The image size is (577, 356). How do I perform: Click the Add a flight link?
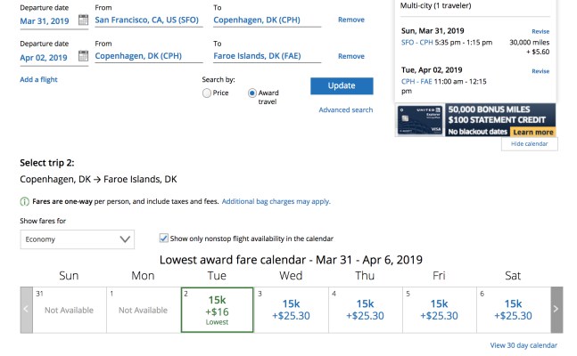[x=38, y=80]
